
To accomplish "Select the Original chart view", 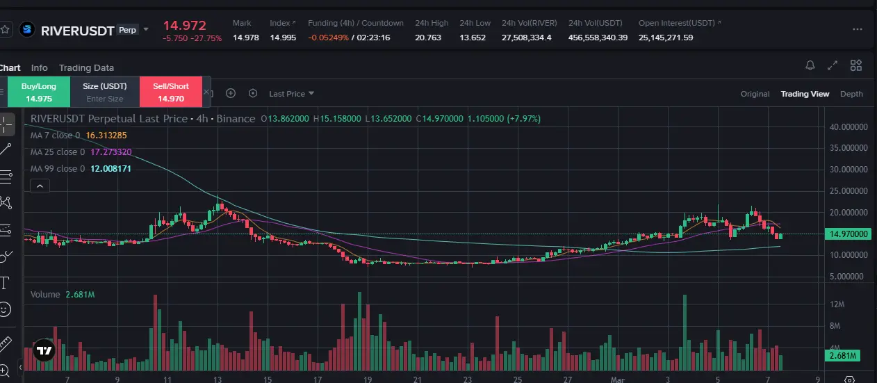I will 755,94.
